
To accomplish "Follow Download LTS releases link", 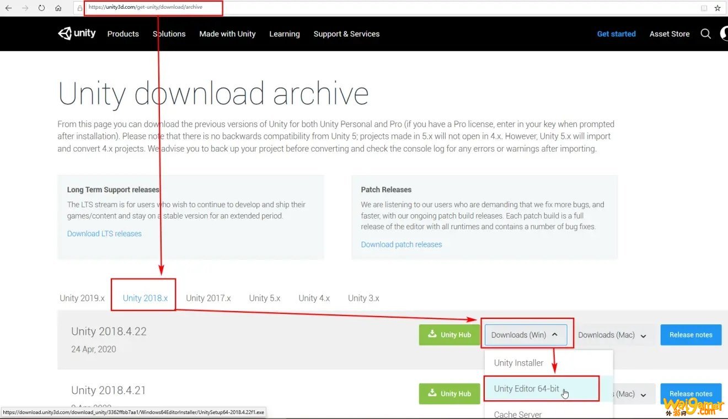I will [x=104, y=233].
